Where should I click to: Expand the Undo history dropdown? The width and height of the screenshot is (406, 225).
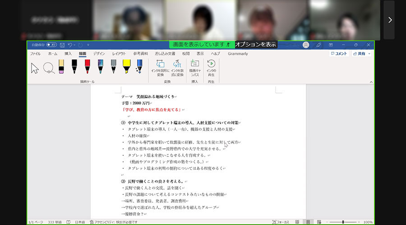pos(74,45)
